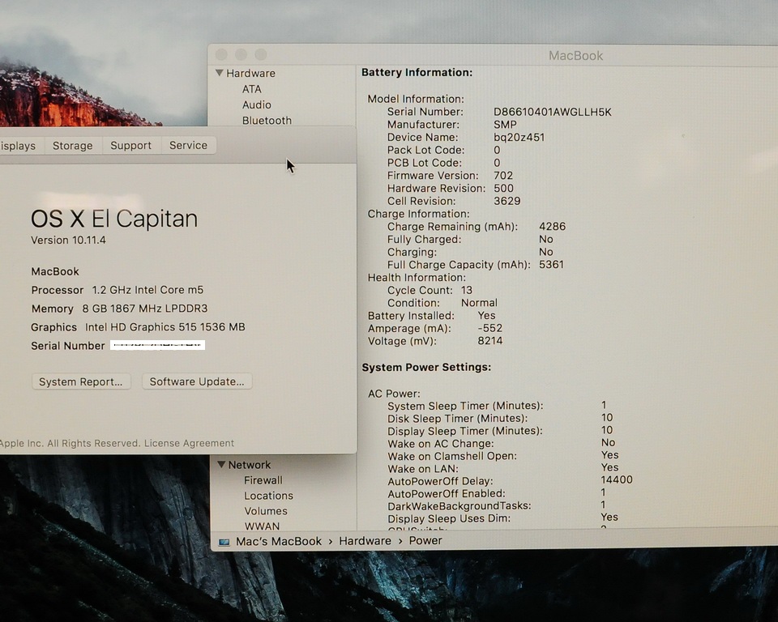Click Wake on Clamshell Open value Yes

tap(609, 455)
